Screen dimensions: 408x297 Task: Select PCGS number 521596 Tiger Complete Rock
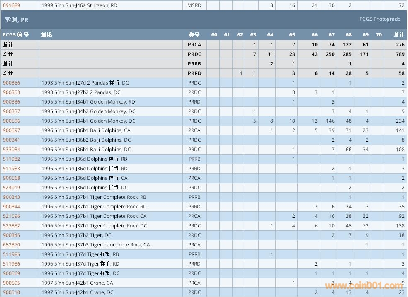coord(11,216)
